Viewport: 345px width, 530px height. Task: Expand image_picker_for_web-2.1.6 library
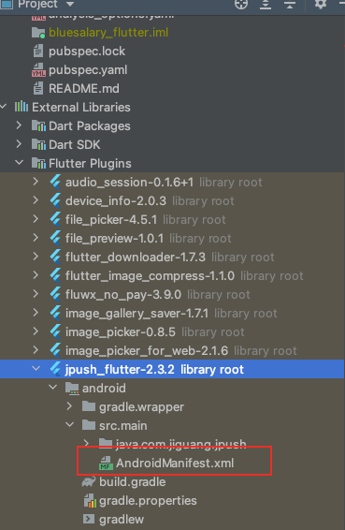(x=36, y=350)
